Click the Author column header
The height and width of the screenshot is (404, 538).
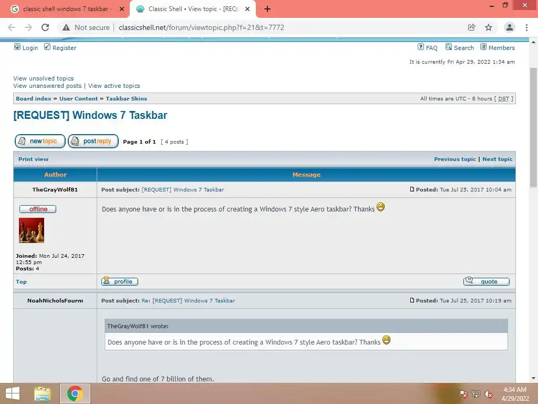(x=55, y=175)
